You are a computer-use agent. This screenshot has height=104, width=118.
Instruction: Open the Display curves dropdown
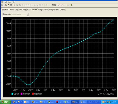click(x=20, y=14)
